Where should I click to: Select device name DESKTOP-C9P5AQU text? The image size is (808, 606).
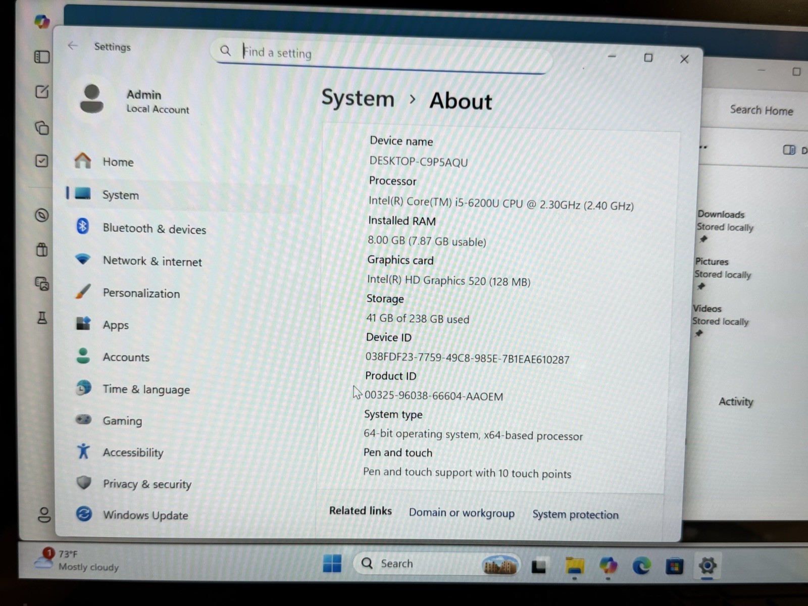click(419, 162)
